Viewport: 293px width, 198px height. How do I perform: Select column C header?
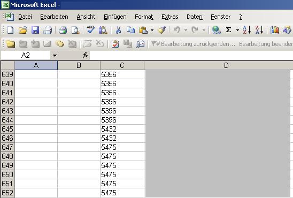(x=122, y=65)
